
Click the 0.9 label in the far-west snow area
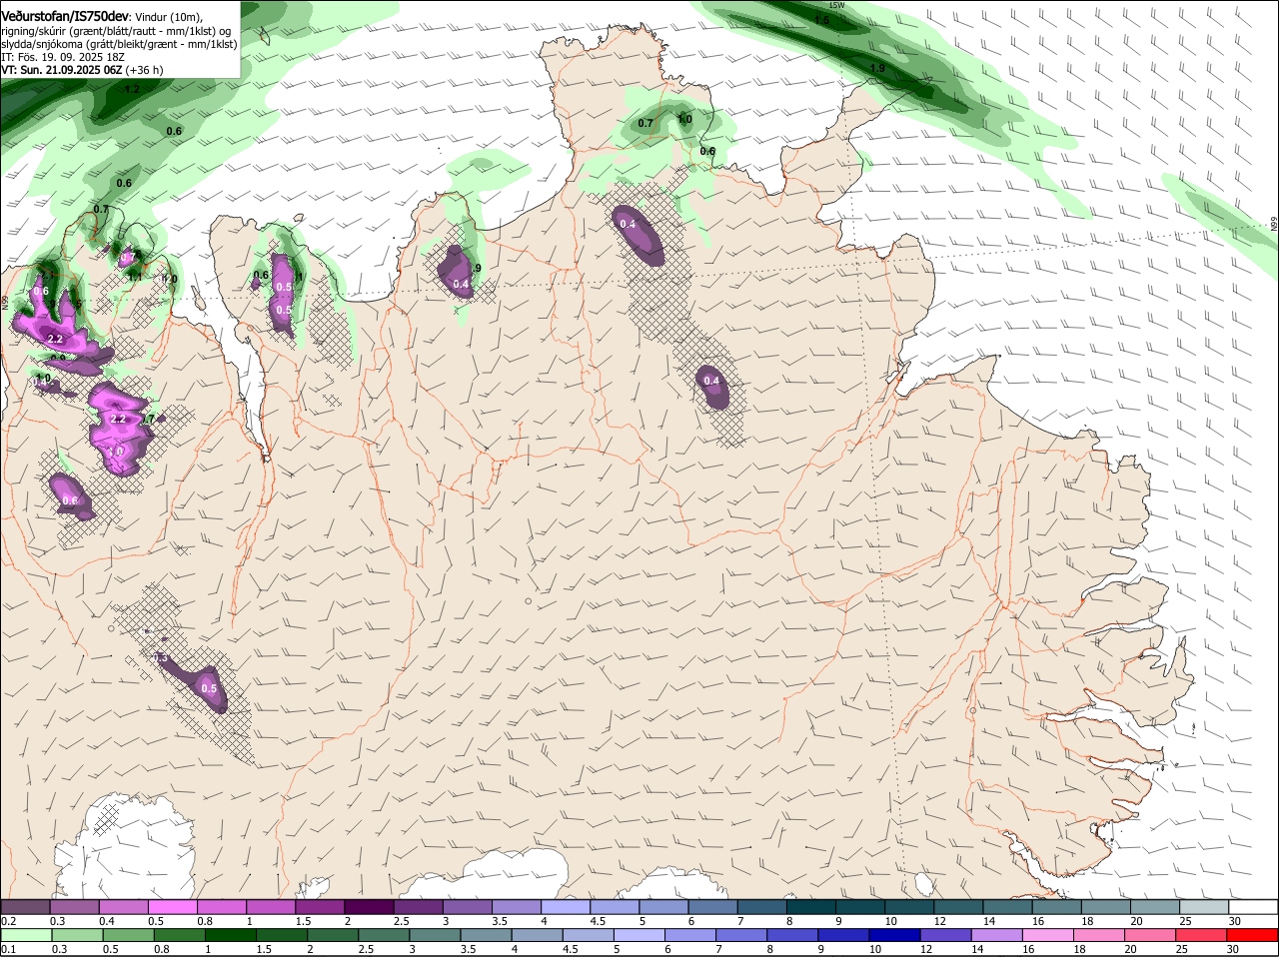(x=58, y=358)
